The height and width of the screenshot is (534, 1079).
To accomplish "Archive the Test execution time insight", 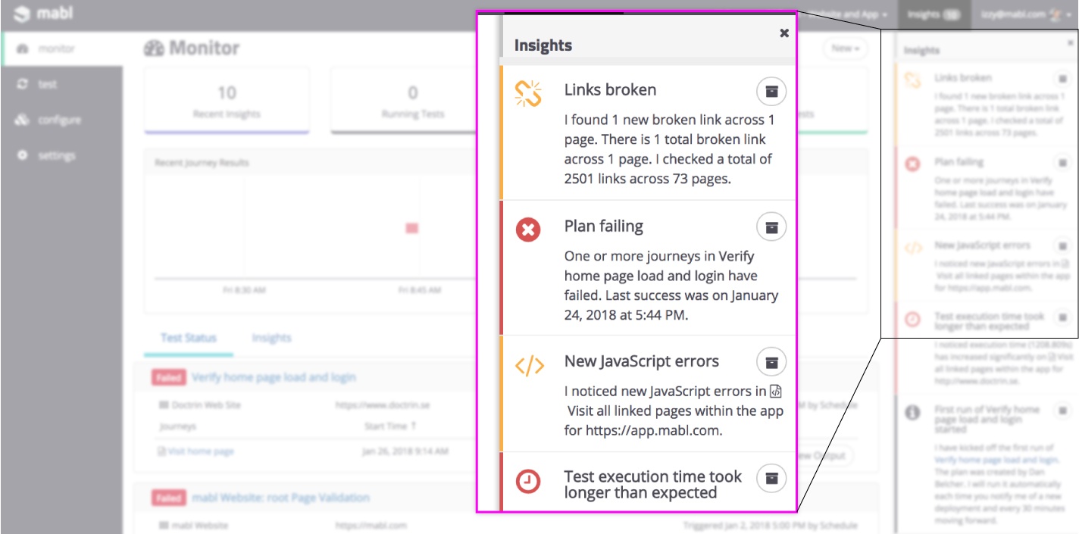I will [x=771, y=477].
